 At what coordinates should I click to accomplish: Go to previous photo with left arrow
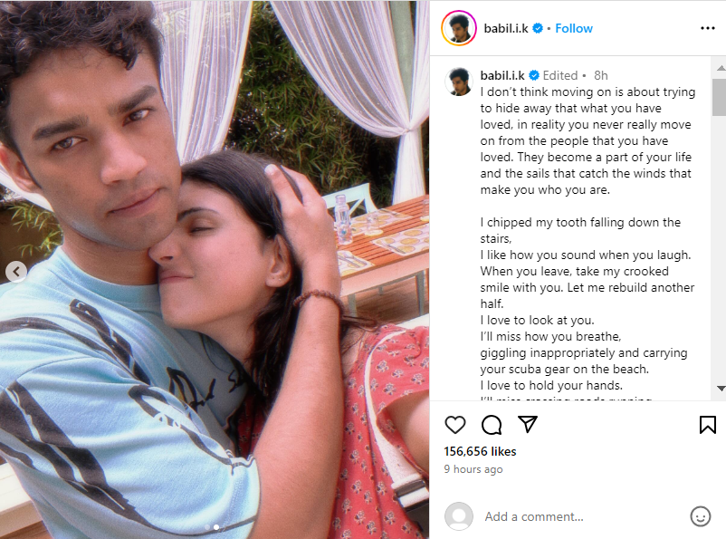(x=16, y=272)
